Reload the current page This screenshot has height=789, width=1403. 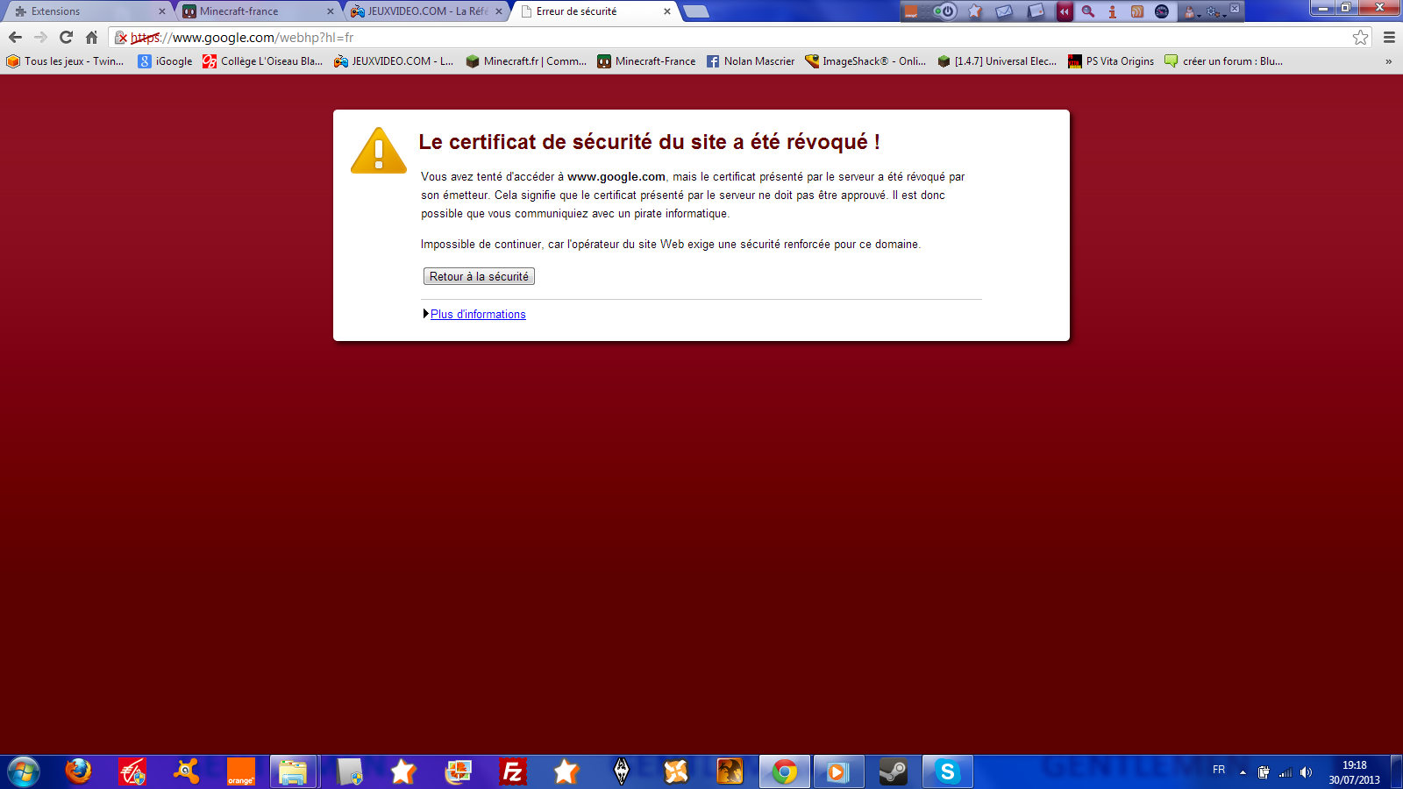(x=66, y=37)
